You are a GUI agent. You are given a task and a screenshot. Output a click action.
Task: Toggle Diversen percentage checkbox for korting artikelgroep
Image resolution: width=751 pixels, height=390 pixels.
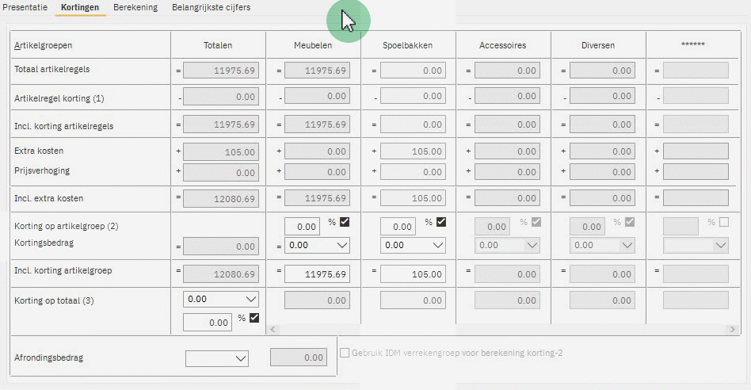[630, 222]
